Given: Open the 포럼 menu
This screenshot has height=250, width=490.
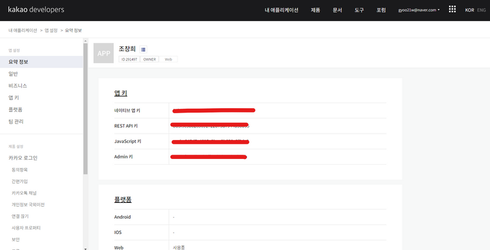Looking at the screenshot, I should coord(381,10).
